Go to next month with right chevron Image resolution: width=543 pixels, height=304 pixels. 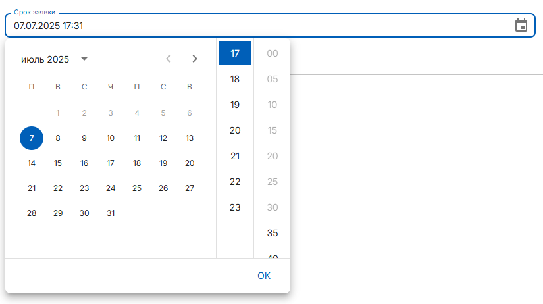pos(195,59)
